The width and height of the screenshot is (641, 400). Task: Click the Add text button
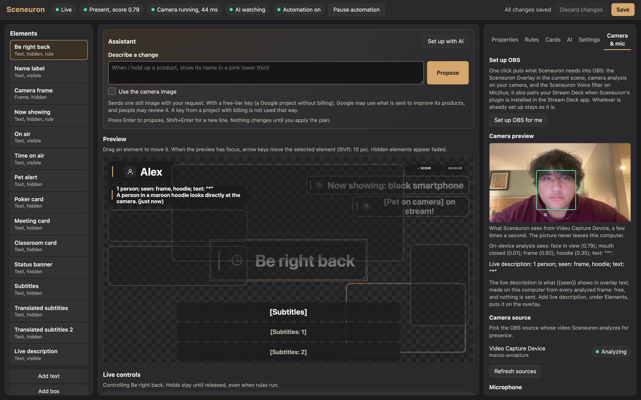click(49, 376)
